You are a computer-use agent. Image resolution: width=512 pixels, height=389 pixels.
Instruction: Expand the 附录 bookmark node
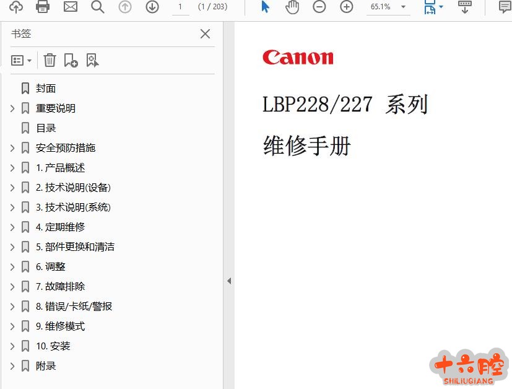(12, 366)
